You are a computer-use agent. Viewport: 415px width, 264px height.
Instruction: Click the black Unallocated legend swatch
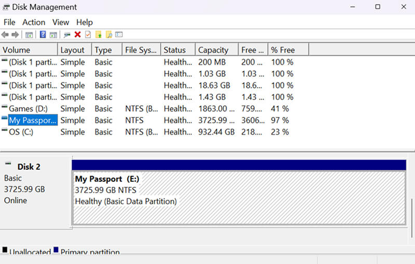click(5, 250)
